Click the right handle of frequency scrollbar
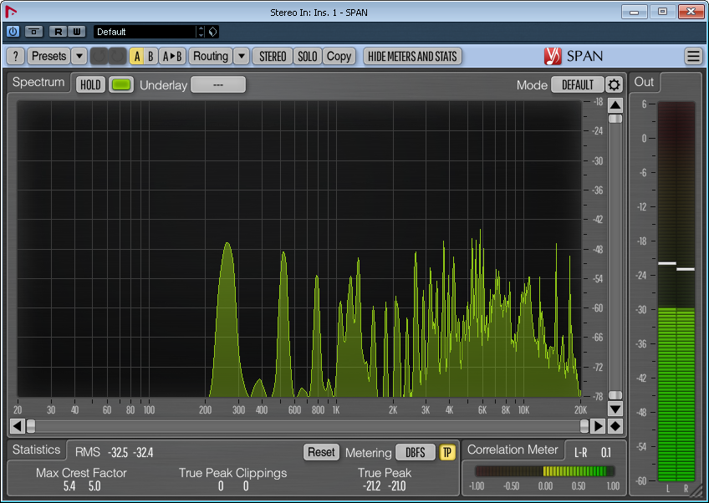709x503 pixels. [584, 426]
